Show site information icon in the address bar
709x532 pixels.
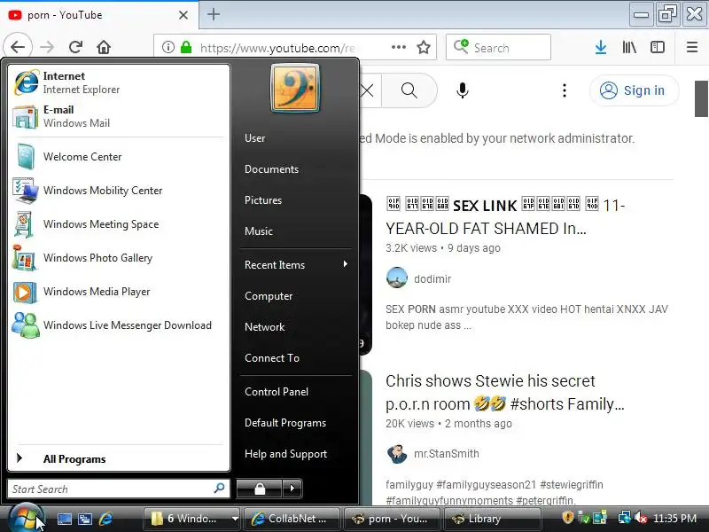click(168, 47)
